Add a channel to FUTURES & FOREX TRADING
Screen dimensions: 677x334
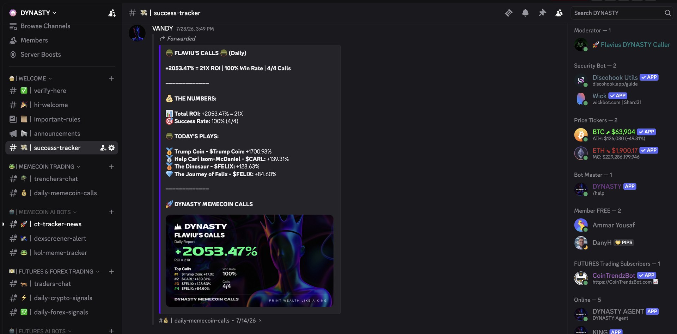pos(111,271)
